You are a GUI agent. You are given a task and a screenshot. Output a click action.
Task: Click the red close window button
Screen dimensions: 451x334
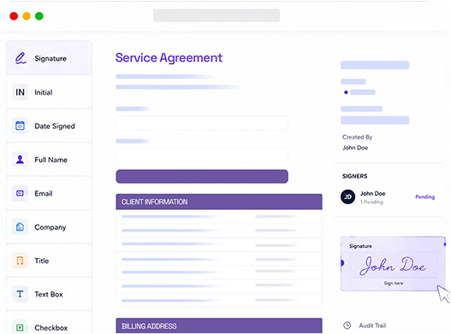click(x=14, y=16)
